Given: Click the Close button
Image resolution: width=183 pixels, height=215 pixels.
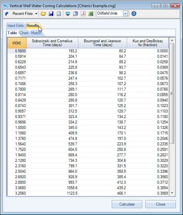Looking at the screenshot, I should 161,204.
